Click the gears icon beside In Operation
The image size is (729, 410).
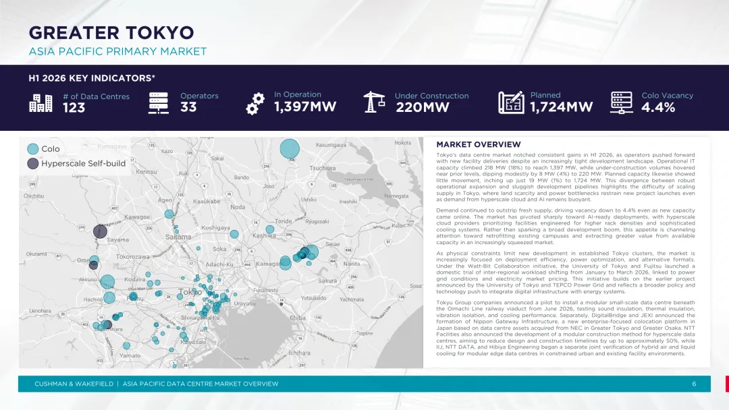pos(255,103)
